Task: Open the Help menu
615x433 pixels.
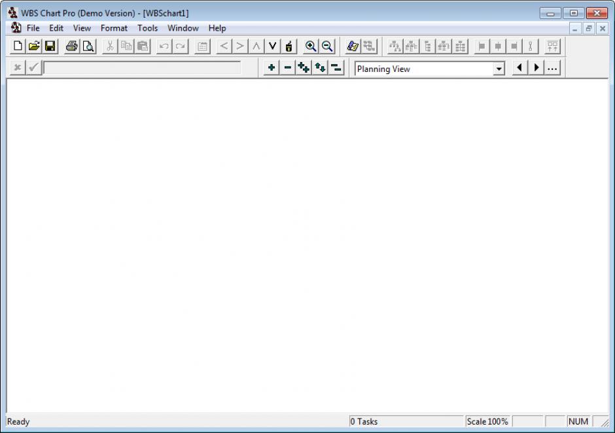Action: 217,28
